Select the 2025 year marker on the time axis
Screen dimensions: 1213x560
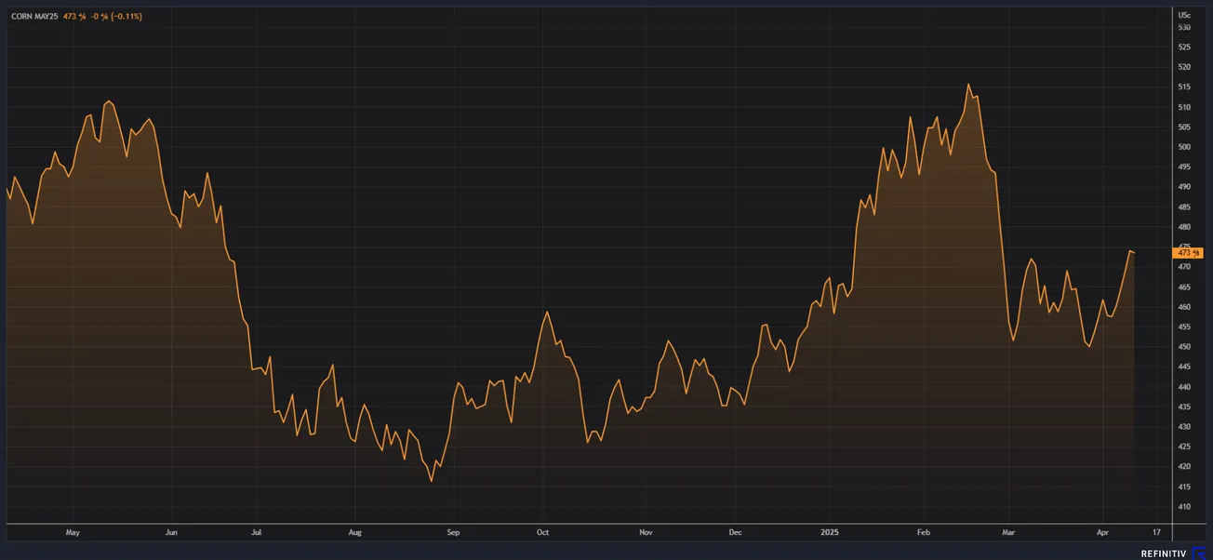(830, 533)
